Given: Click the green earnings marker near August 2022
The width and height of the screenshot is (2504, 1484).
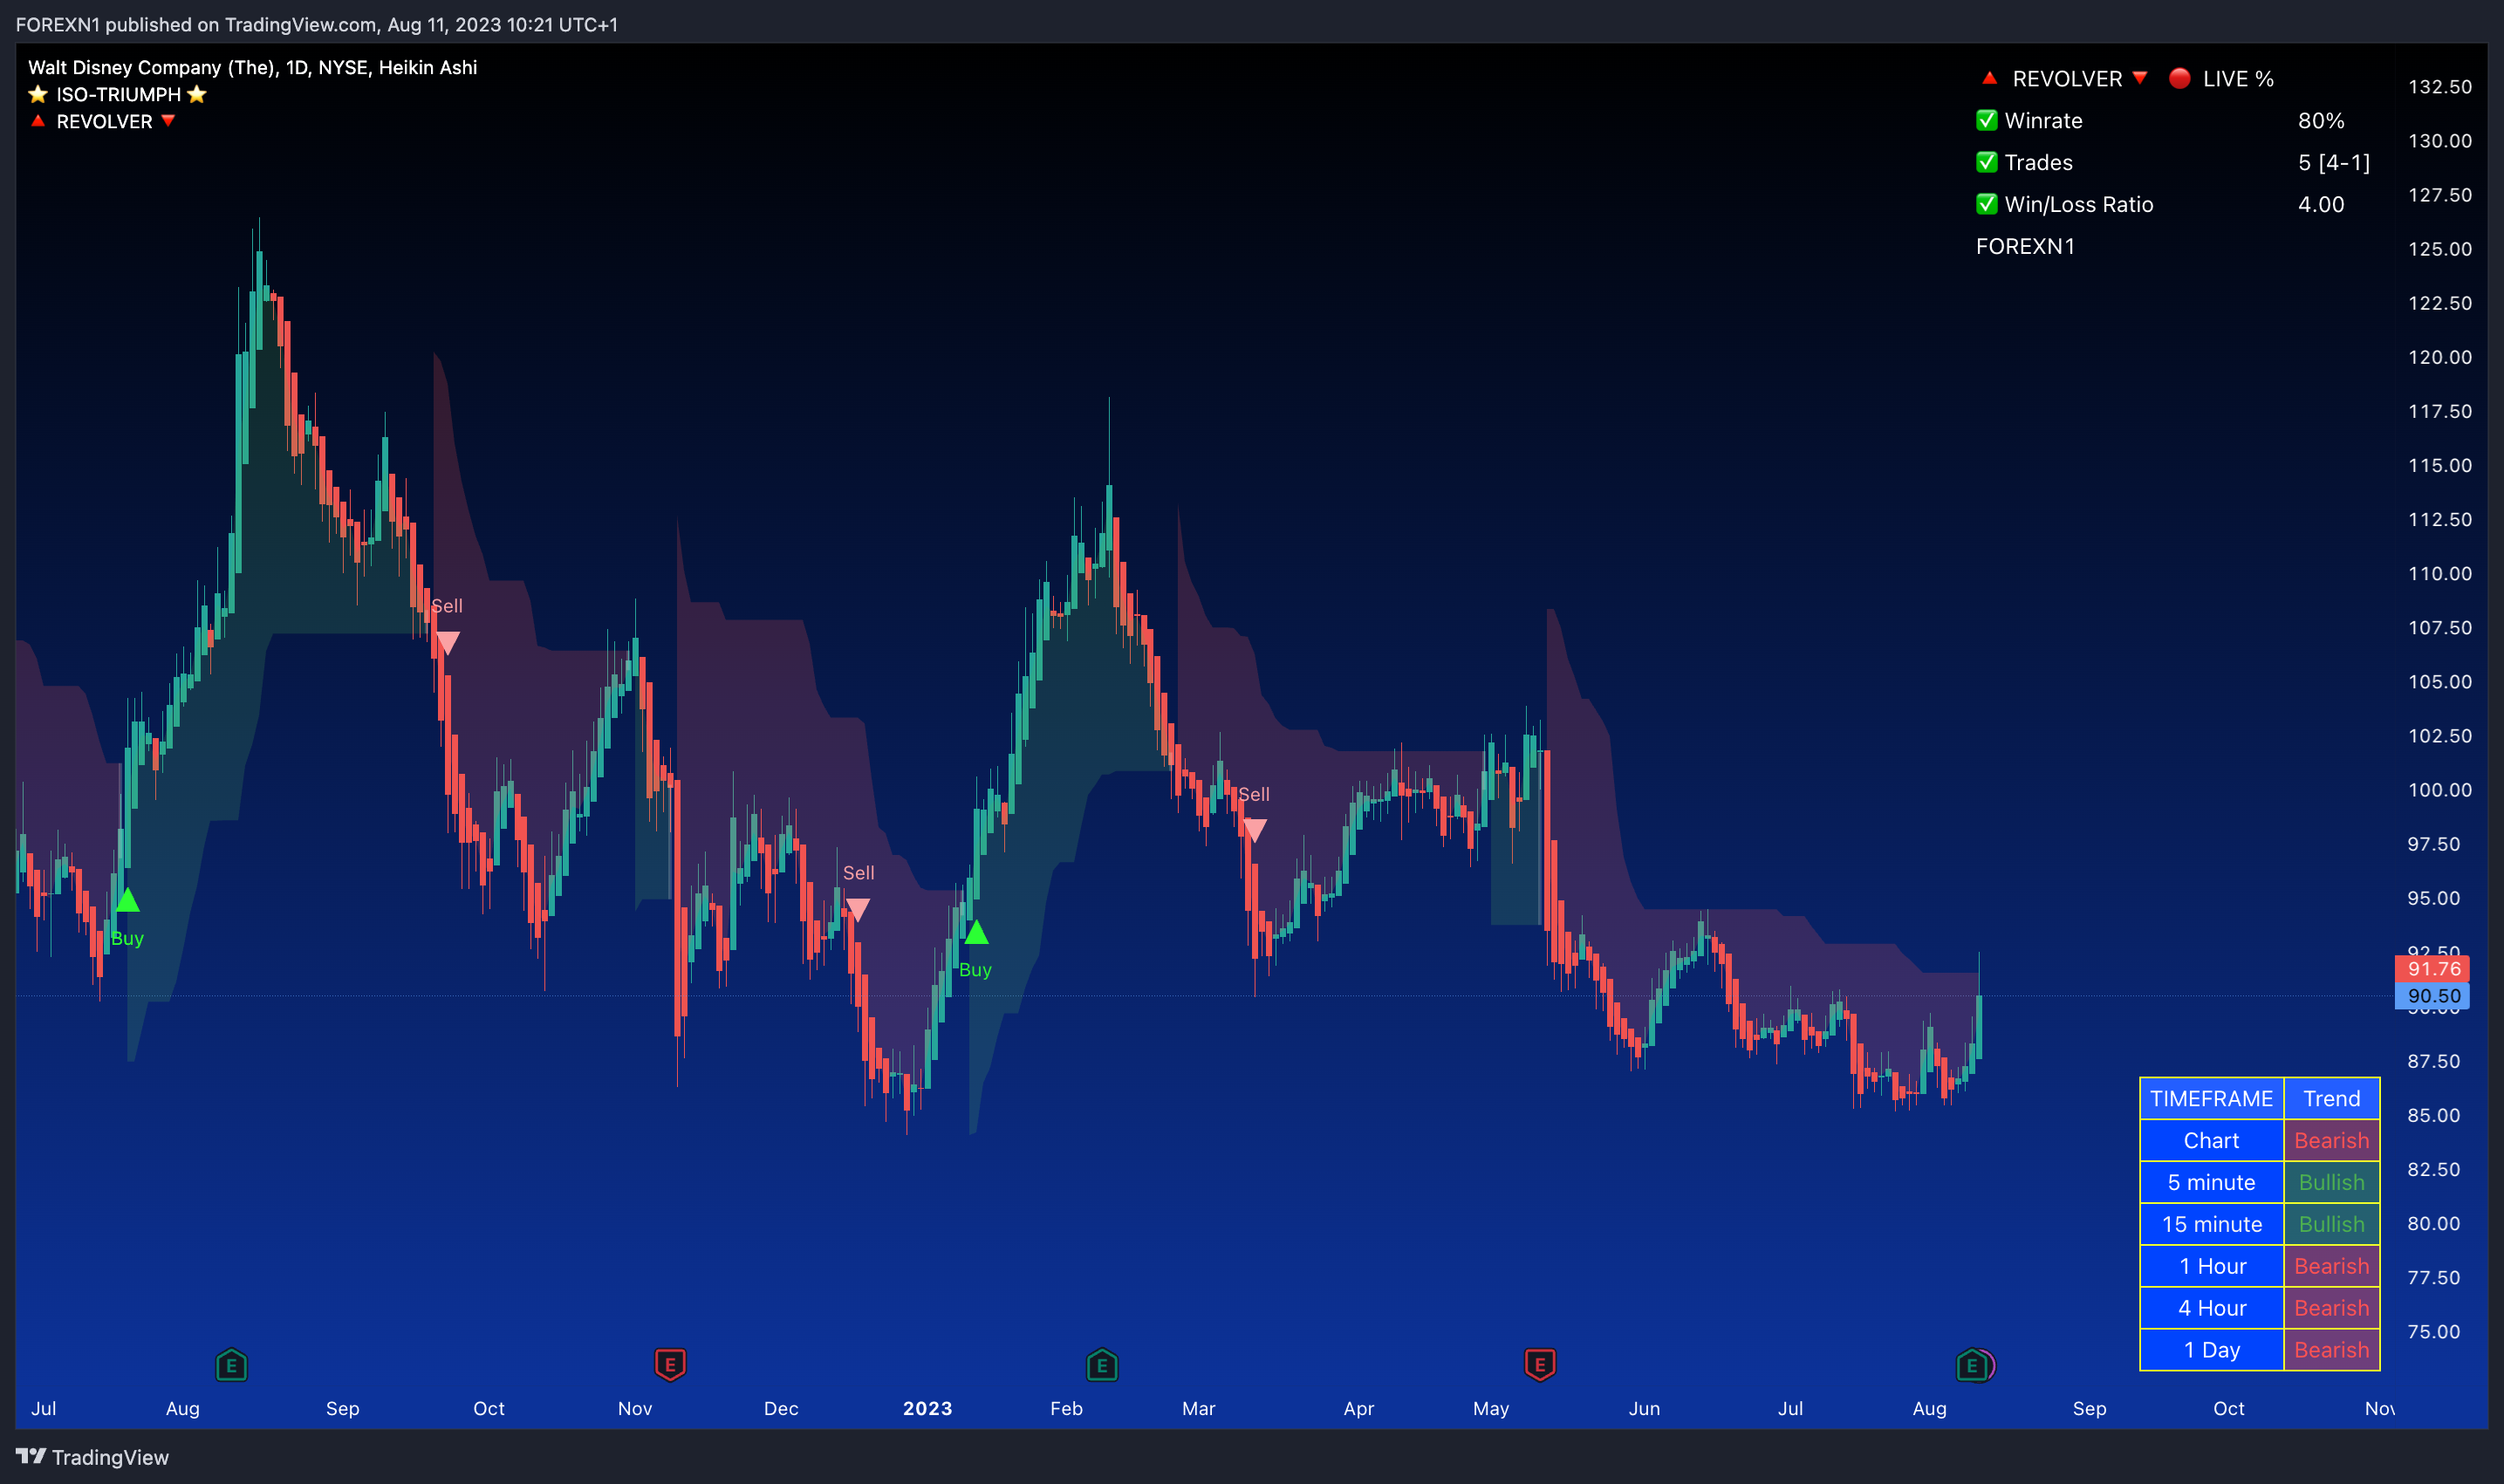Looking at the screenshot, I should tap(231, 1365).
